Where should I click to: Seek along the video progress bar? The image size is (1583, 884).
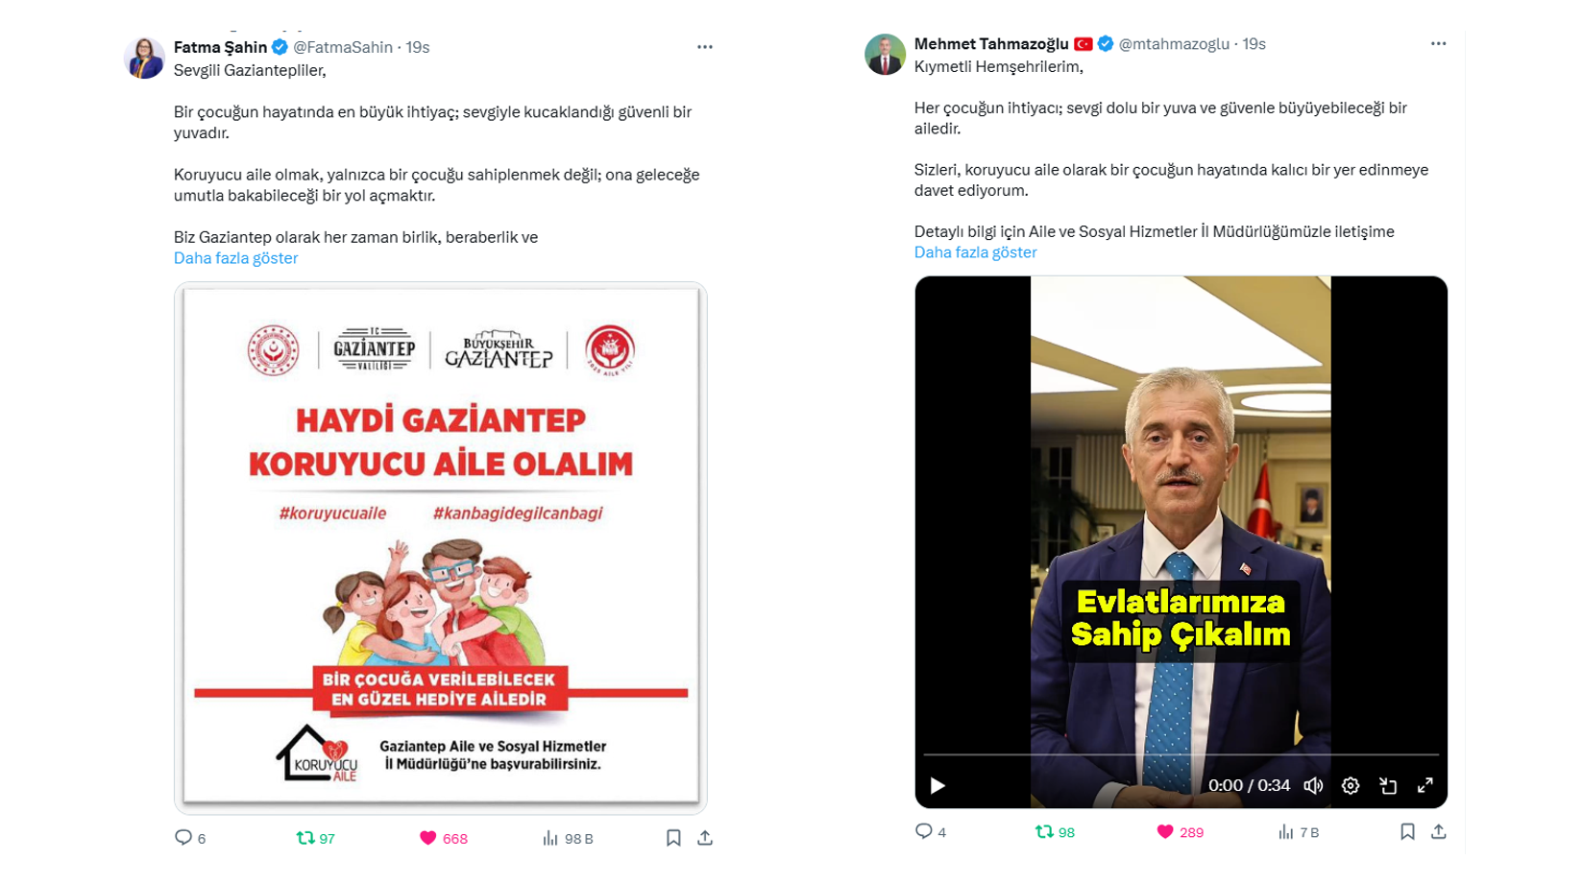click(x=1181, y=755)
